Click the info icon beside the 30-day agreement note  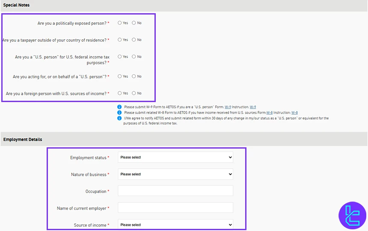point(119,118)
